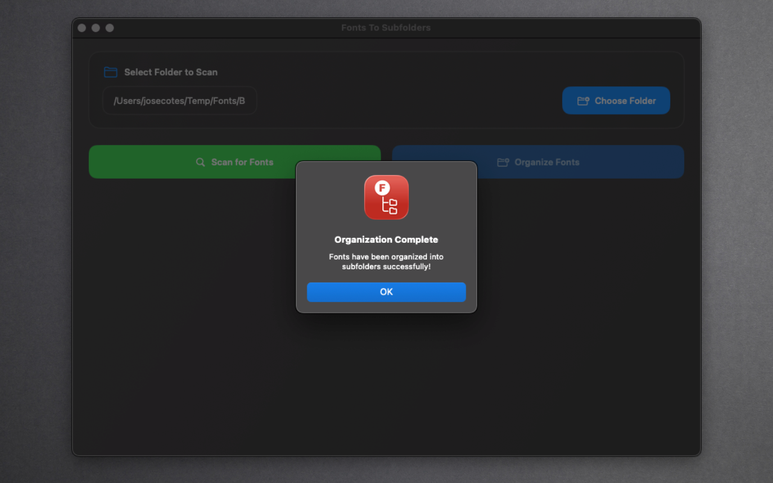Click OK in the Organization Complete dialog
Screen dimensions: 773x483
pyautogui.click(x=386, y=292)
